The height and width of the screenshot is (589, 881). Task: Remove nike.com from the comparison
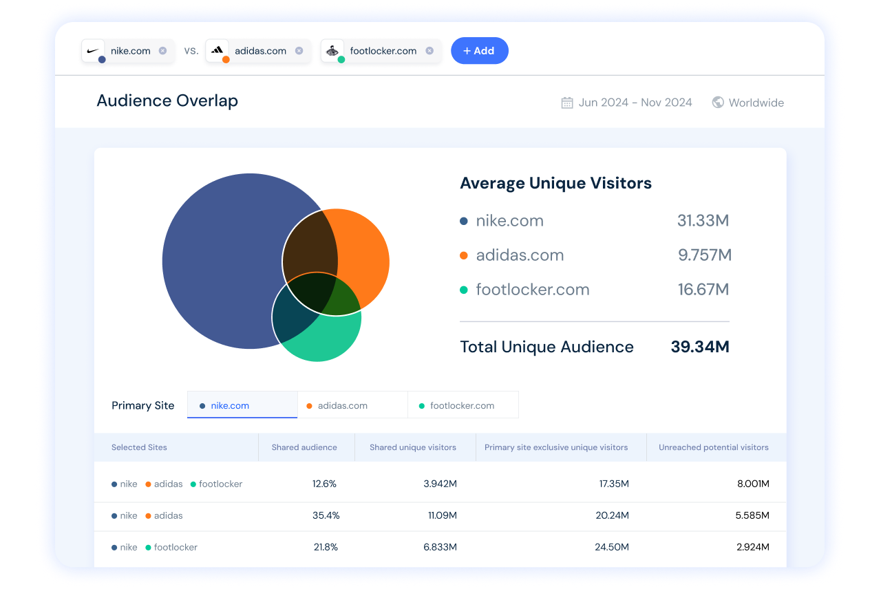point(162,51)
